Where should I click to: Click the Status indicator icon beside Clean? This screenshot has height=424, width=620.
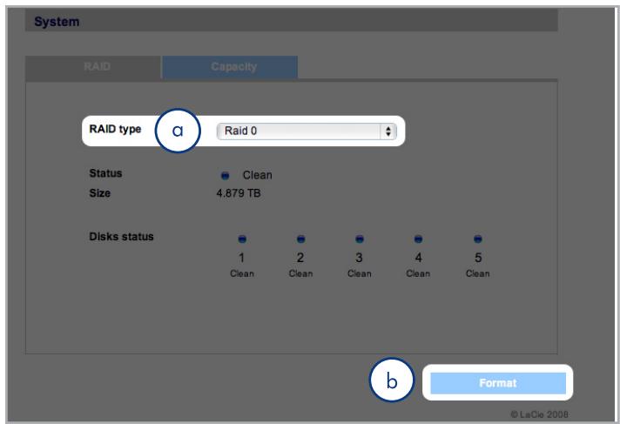point(225,175)
